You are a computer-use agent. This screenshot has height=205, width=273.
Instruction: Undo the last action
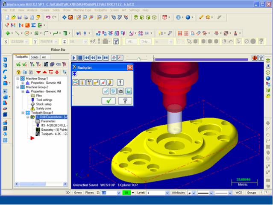(48, 17)
